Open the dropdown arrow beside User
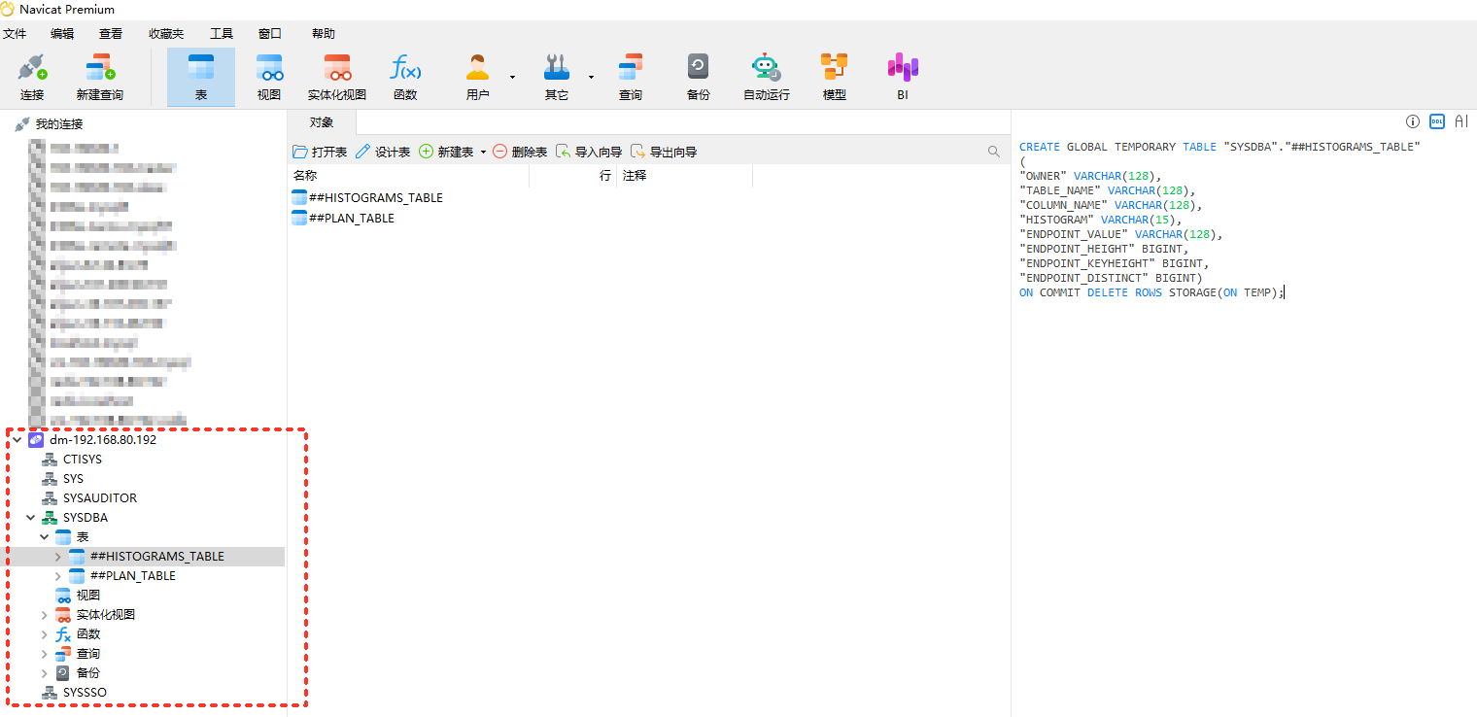Viewport: 1477px width, 717px height. [512, 77]
